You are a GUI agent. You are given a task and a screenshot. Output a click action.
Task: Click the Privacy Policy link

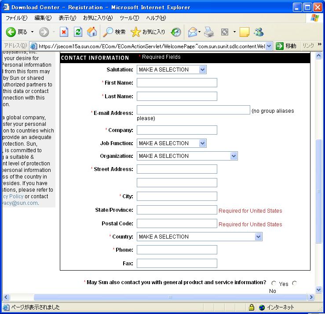[13, 196]
